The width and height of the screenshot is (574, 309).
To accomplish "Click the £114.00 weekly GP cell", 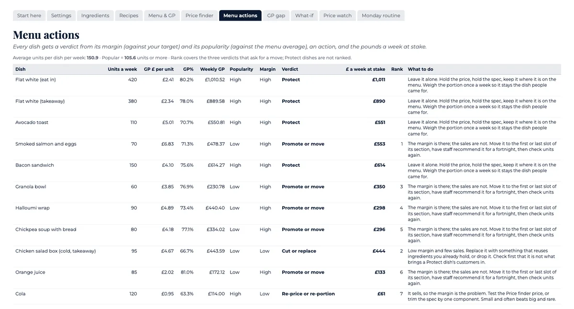I will [x=216, y=294].
